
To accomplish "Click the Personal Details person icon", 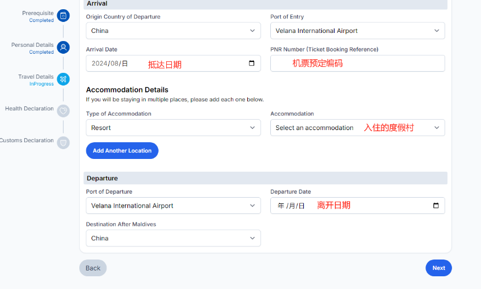I will pos(63,47).
